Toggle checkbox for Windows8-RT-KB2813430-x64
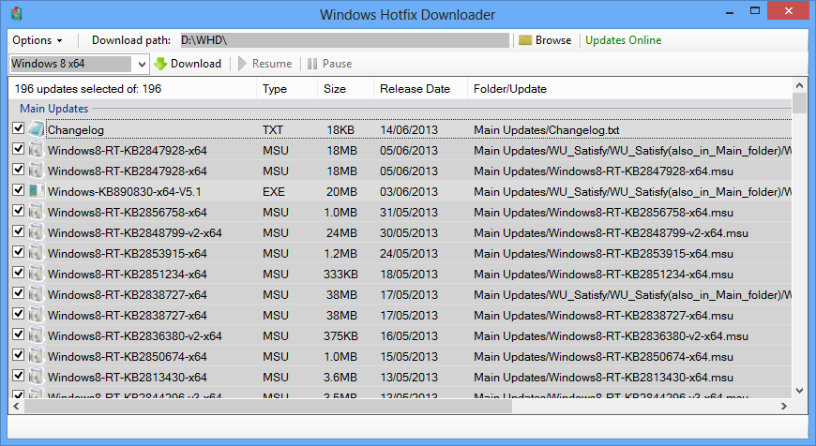Image resolution: width=816 pixels, height=446 pixels. tap(18, 376)
